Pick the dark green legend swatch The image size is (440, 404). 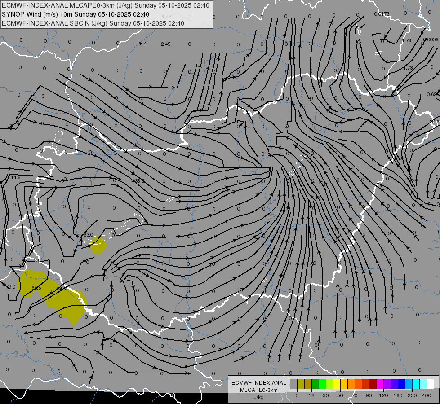316,384
